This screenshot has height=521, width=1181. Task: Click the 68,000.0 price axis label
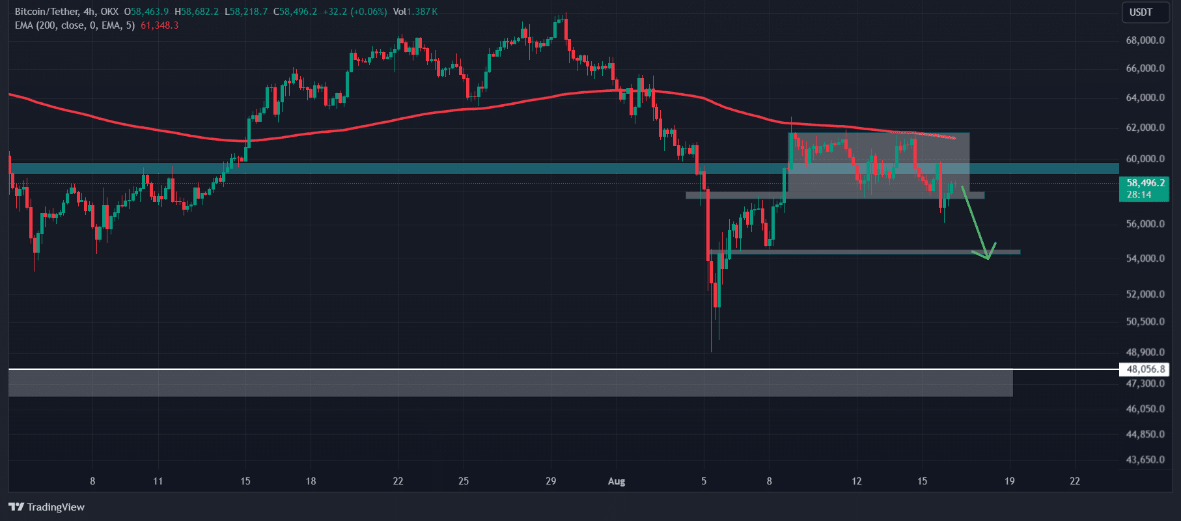[x=1145, y=40]
